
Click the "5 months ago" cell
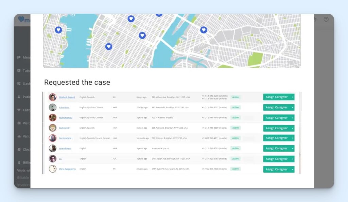point(143,138)
